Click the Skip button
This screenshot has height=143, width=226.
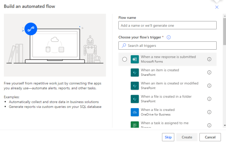(168, 137)
